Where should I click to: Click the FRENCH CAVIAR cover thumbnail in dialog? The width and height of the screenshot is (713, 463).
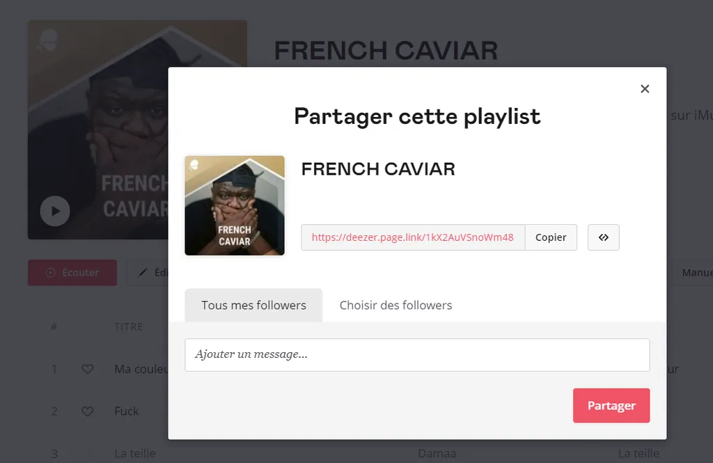pyautogui.click(x=235, y=205)
